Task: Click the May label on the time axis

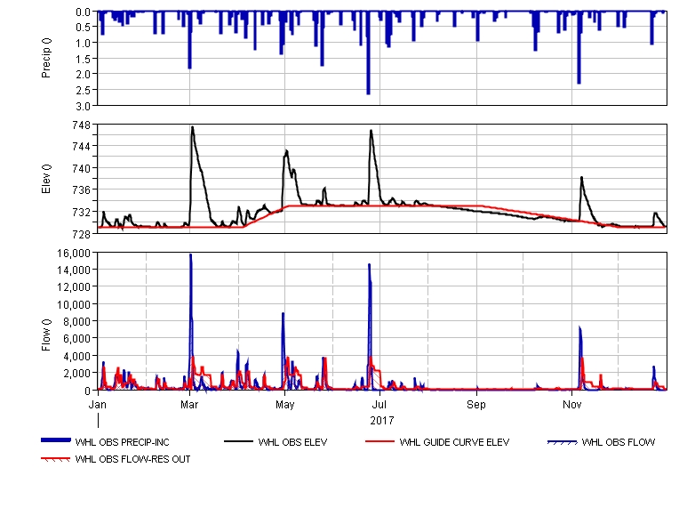Action: pos(284,404)
